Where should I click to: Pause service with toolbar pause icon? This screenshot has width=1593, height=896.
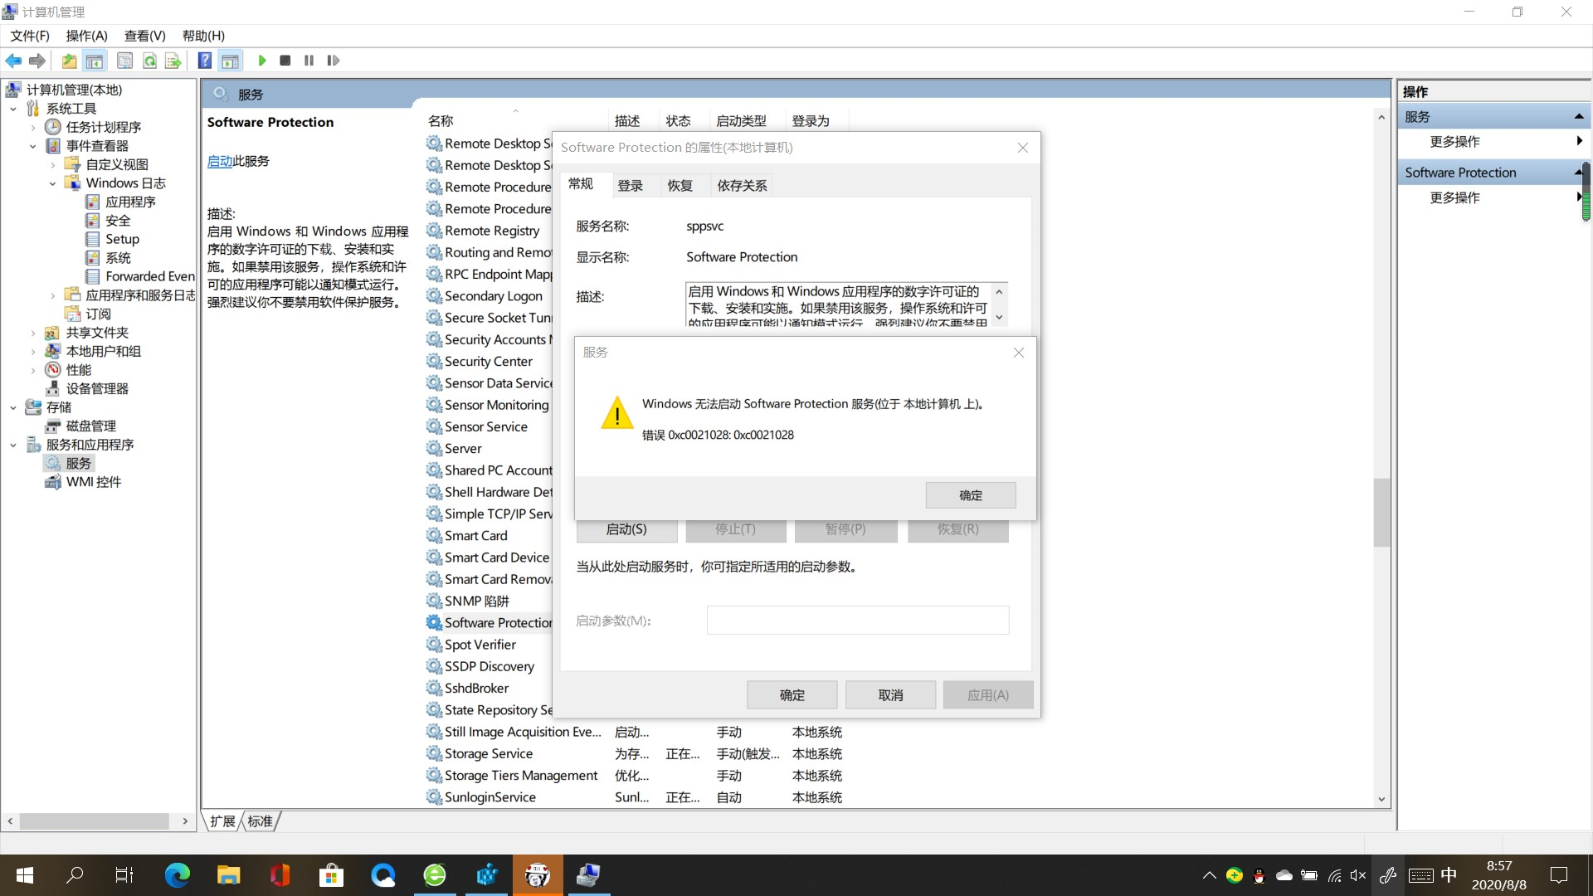coord(309,61)
